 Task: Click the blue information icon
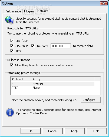[x=10, y=112]
